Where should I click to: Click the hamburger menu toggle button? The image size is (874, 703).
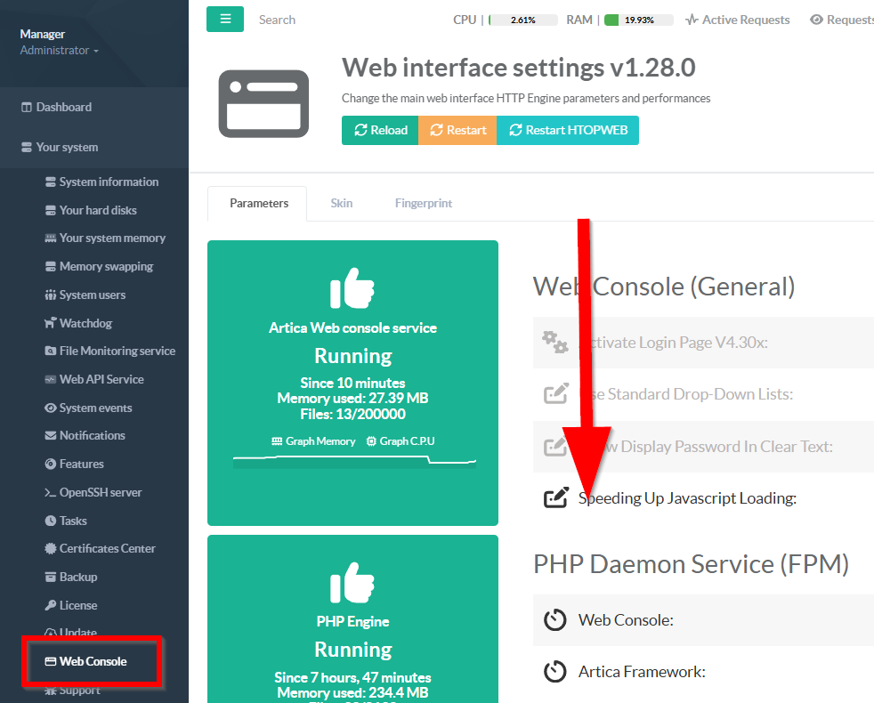click(225, 20)
